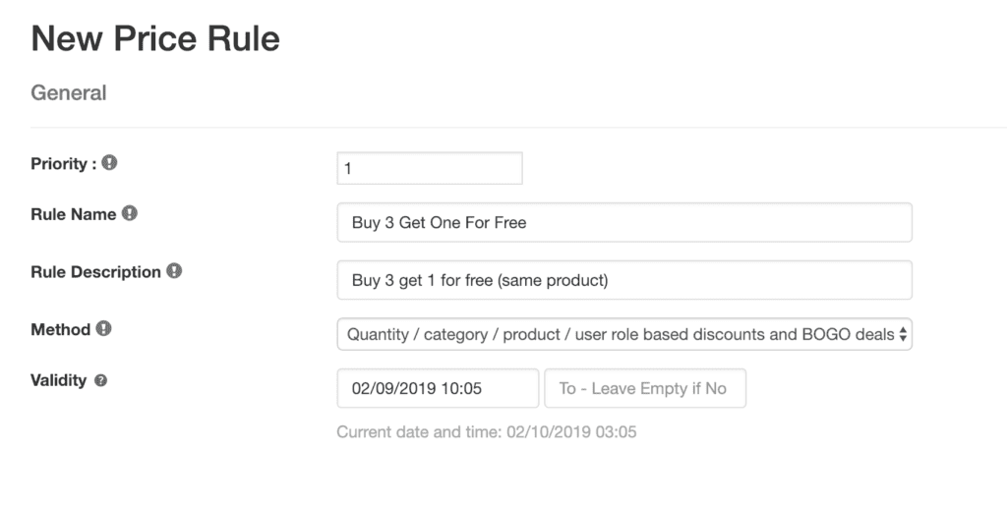Image resolution: width=1007 pixels, height=507 pixels.
Task: Click the General section heading
Action: coord(69,93)
